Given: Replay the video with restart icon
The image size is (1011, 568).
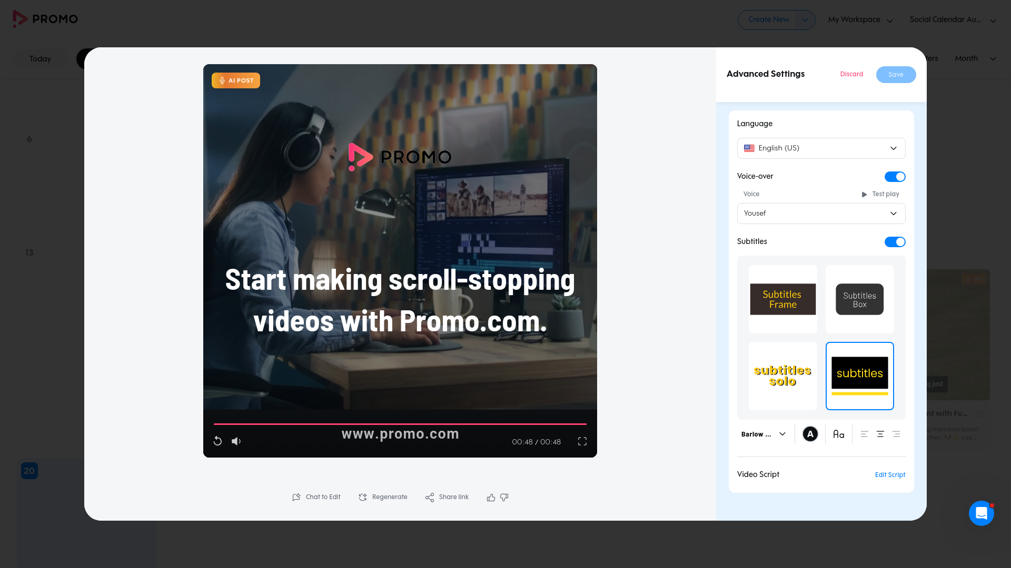Looking at the screenshot, I should (217, 441).
